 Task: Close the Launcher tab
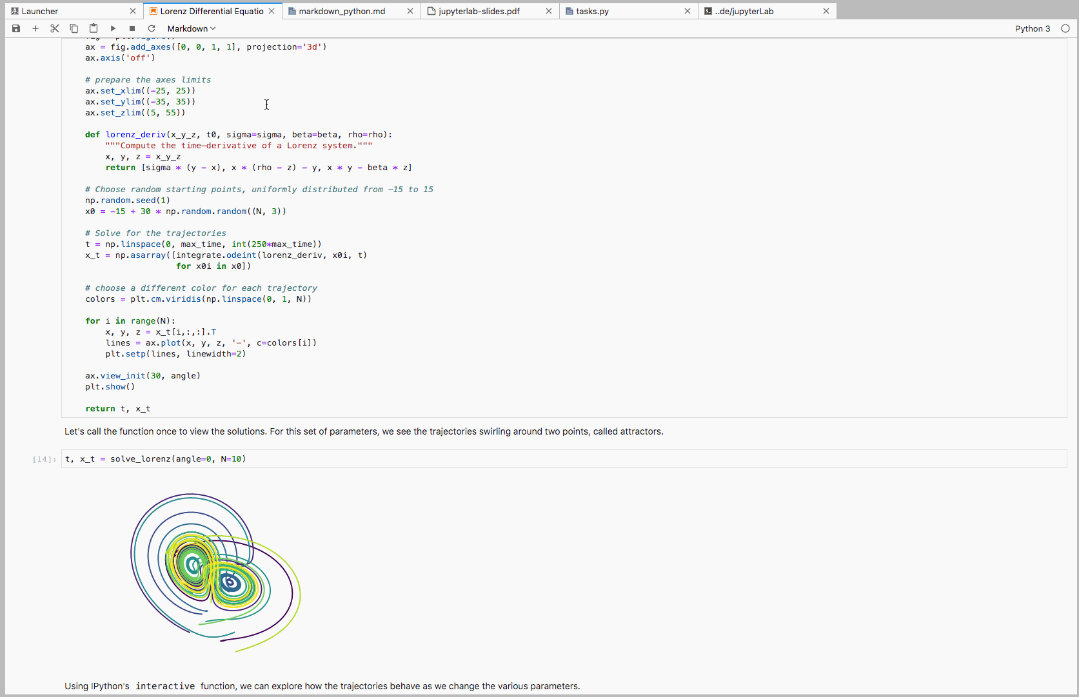pyautogui.click(x=133, y=11)
